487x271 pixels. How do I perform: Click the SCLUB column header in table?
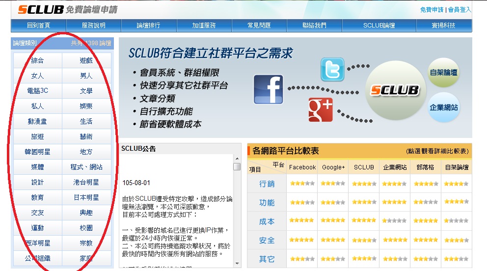pos(364,167)
